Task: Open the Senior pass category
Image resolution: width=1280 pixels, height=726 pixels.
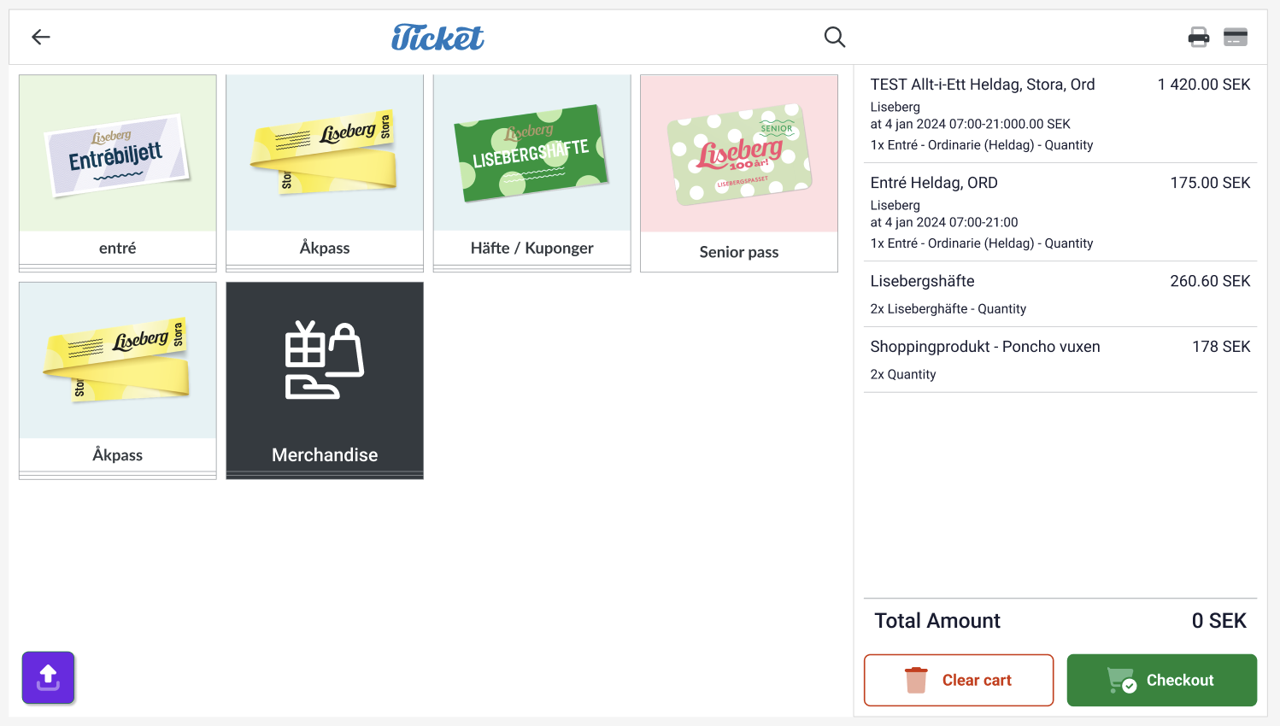Action: 739,173
